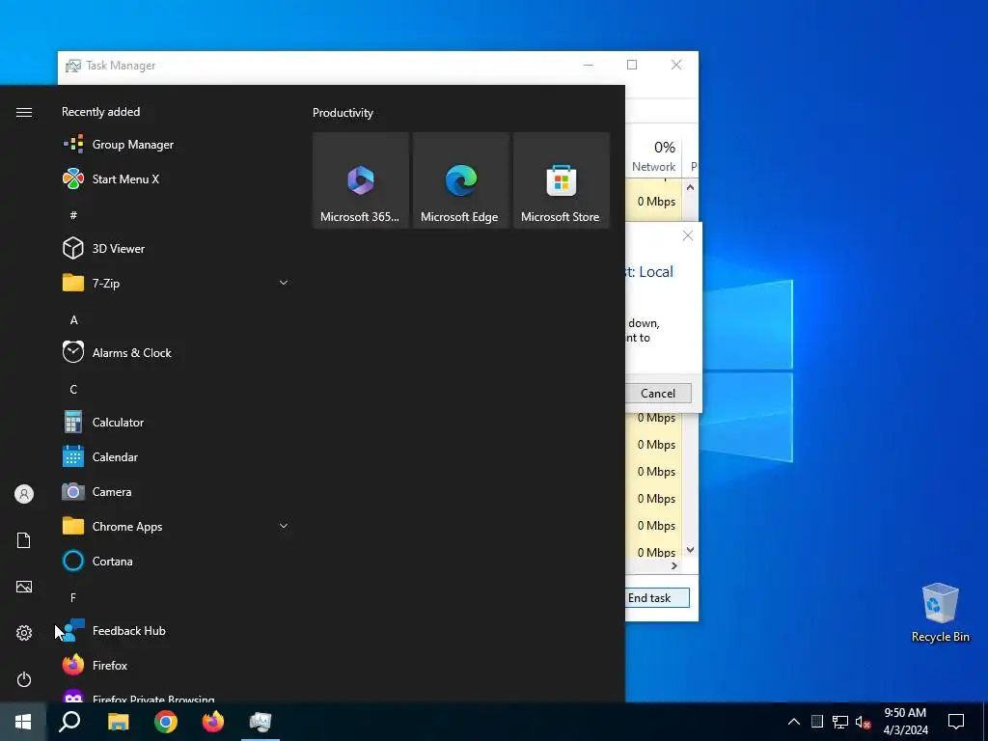Open File Explorer from taskbar
Viewport: 988px width, 741px height.
pyautogui.click(x=118, y=722)
